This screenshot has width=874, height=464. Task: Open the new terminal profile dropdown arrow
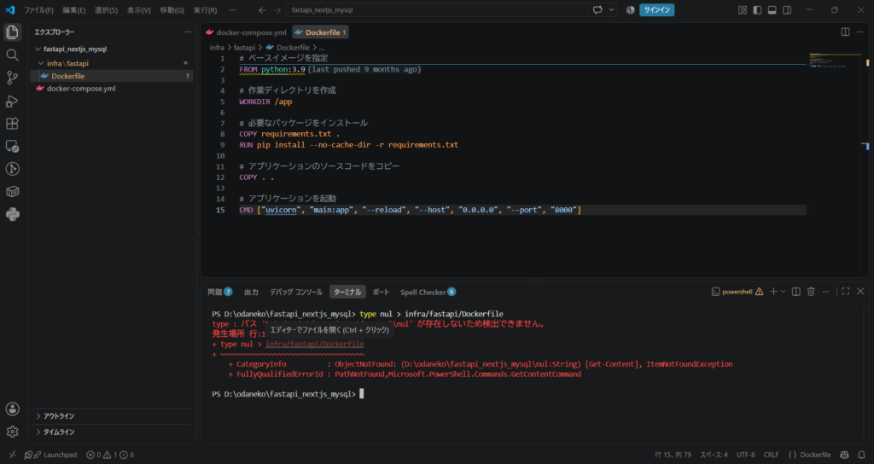click(784, 292)
